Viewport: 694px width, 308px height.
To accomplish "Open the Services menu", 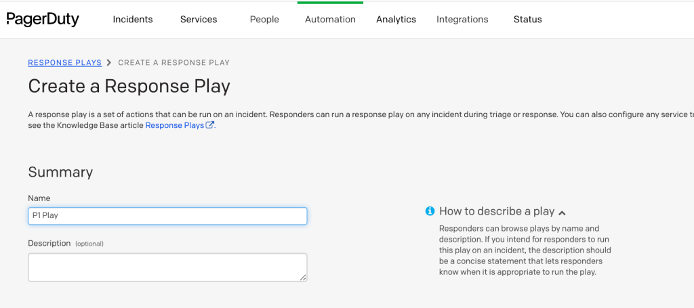I will tap(199, 20).
